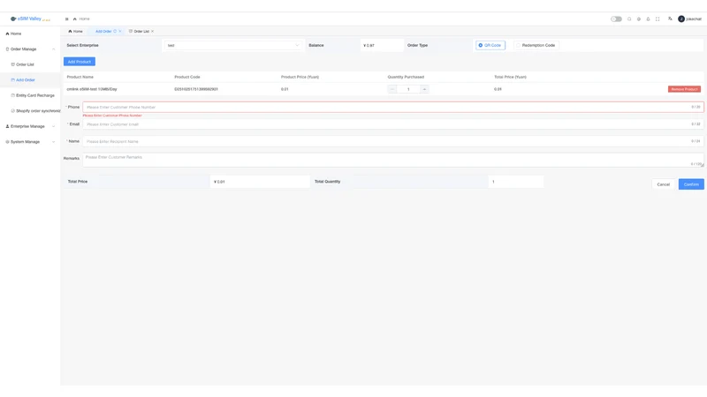This screenshot has width=707, height=397.
Task: Open the Select Enterprise dropdown
Action: [233, 45]
